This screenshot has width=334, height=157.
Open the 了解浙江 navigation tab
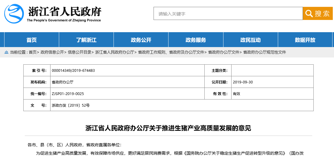(86, 40)
